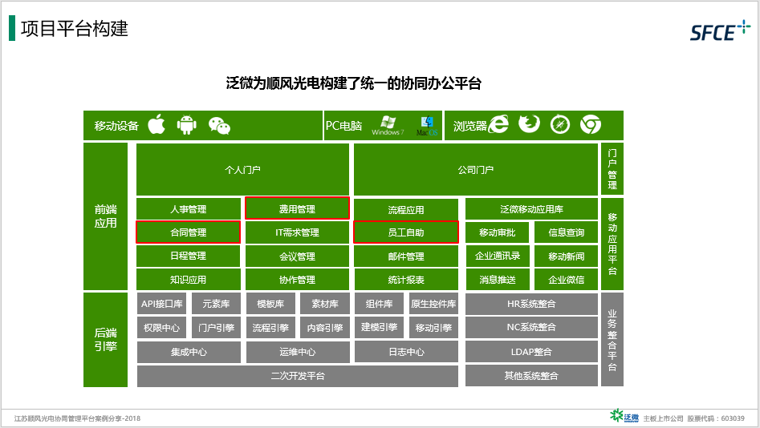The image size is (760, 428).
Task: Click the highlighted 员工自助 box
Action: [406, 232]
